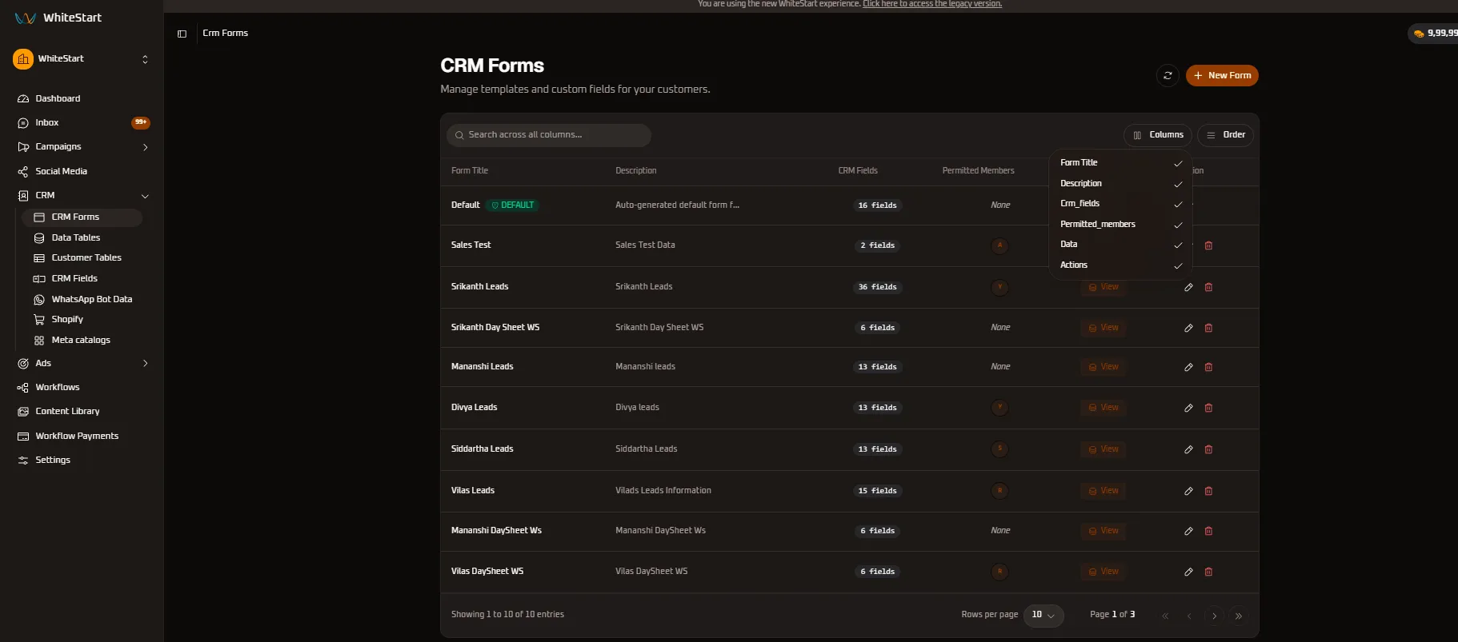This screenshot has width=1458, height=642.
Task: Delete the Sales Test form
Action: (1208, 245)
